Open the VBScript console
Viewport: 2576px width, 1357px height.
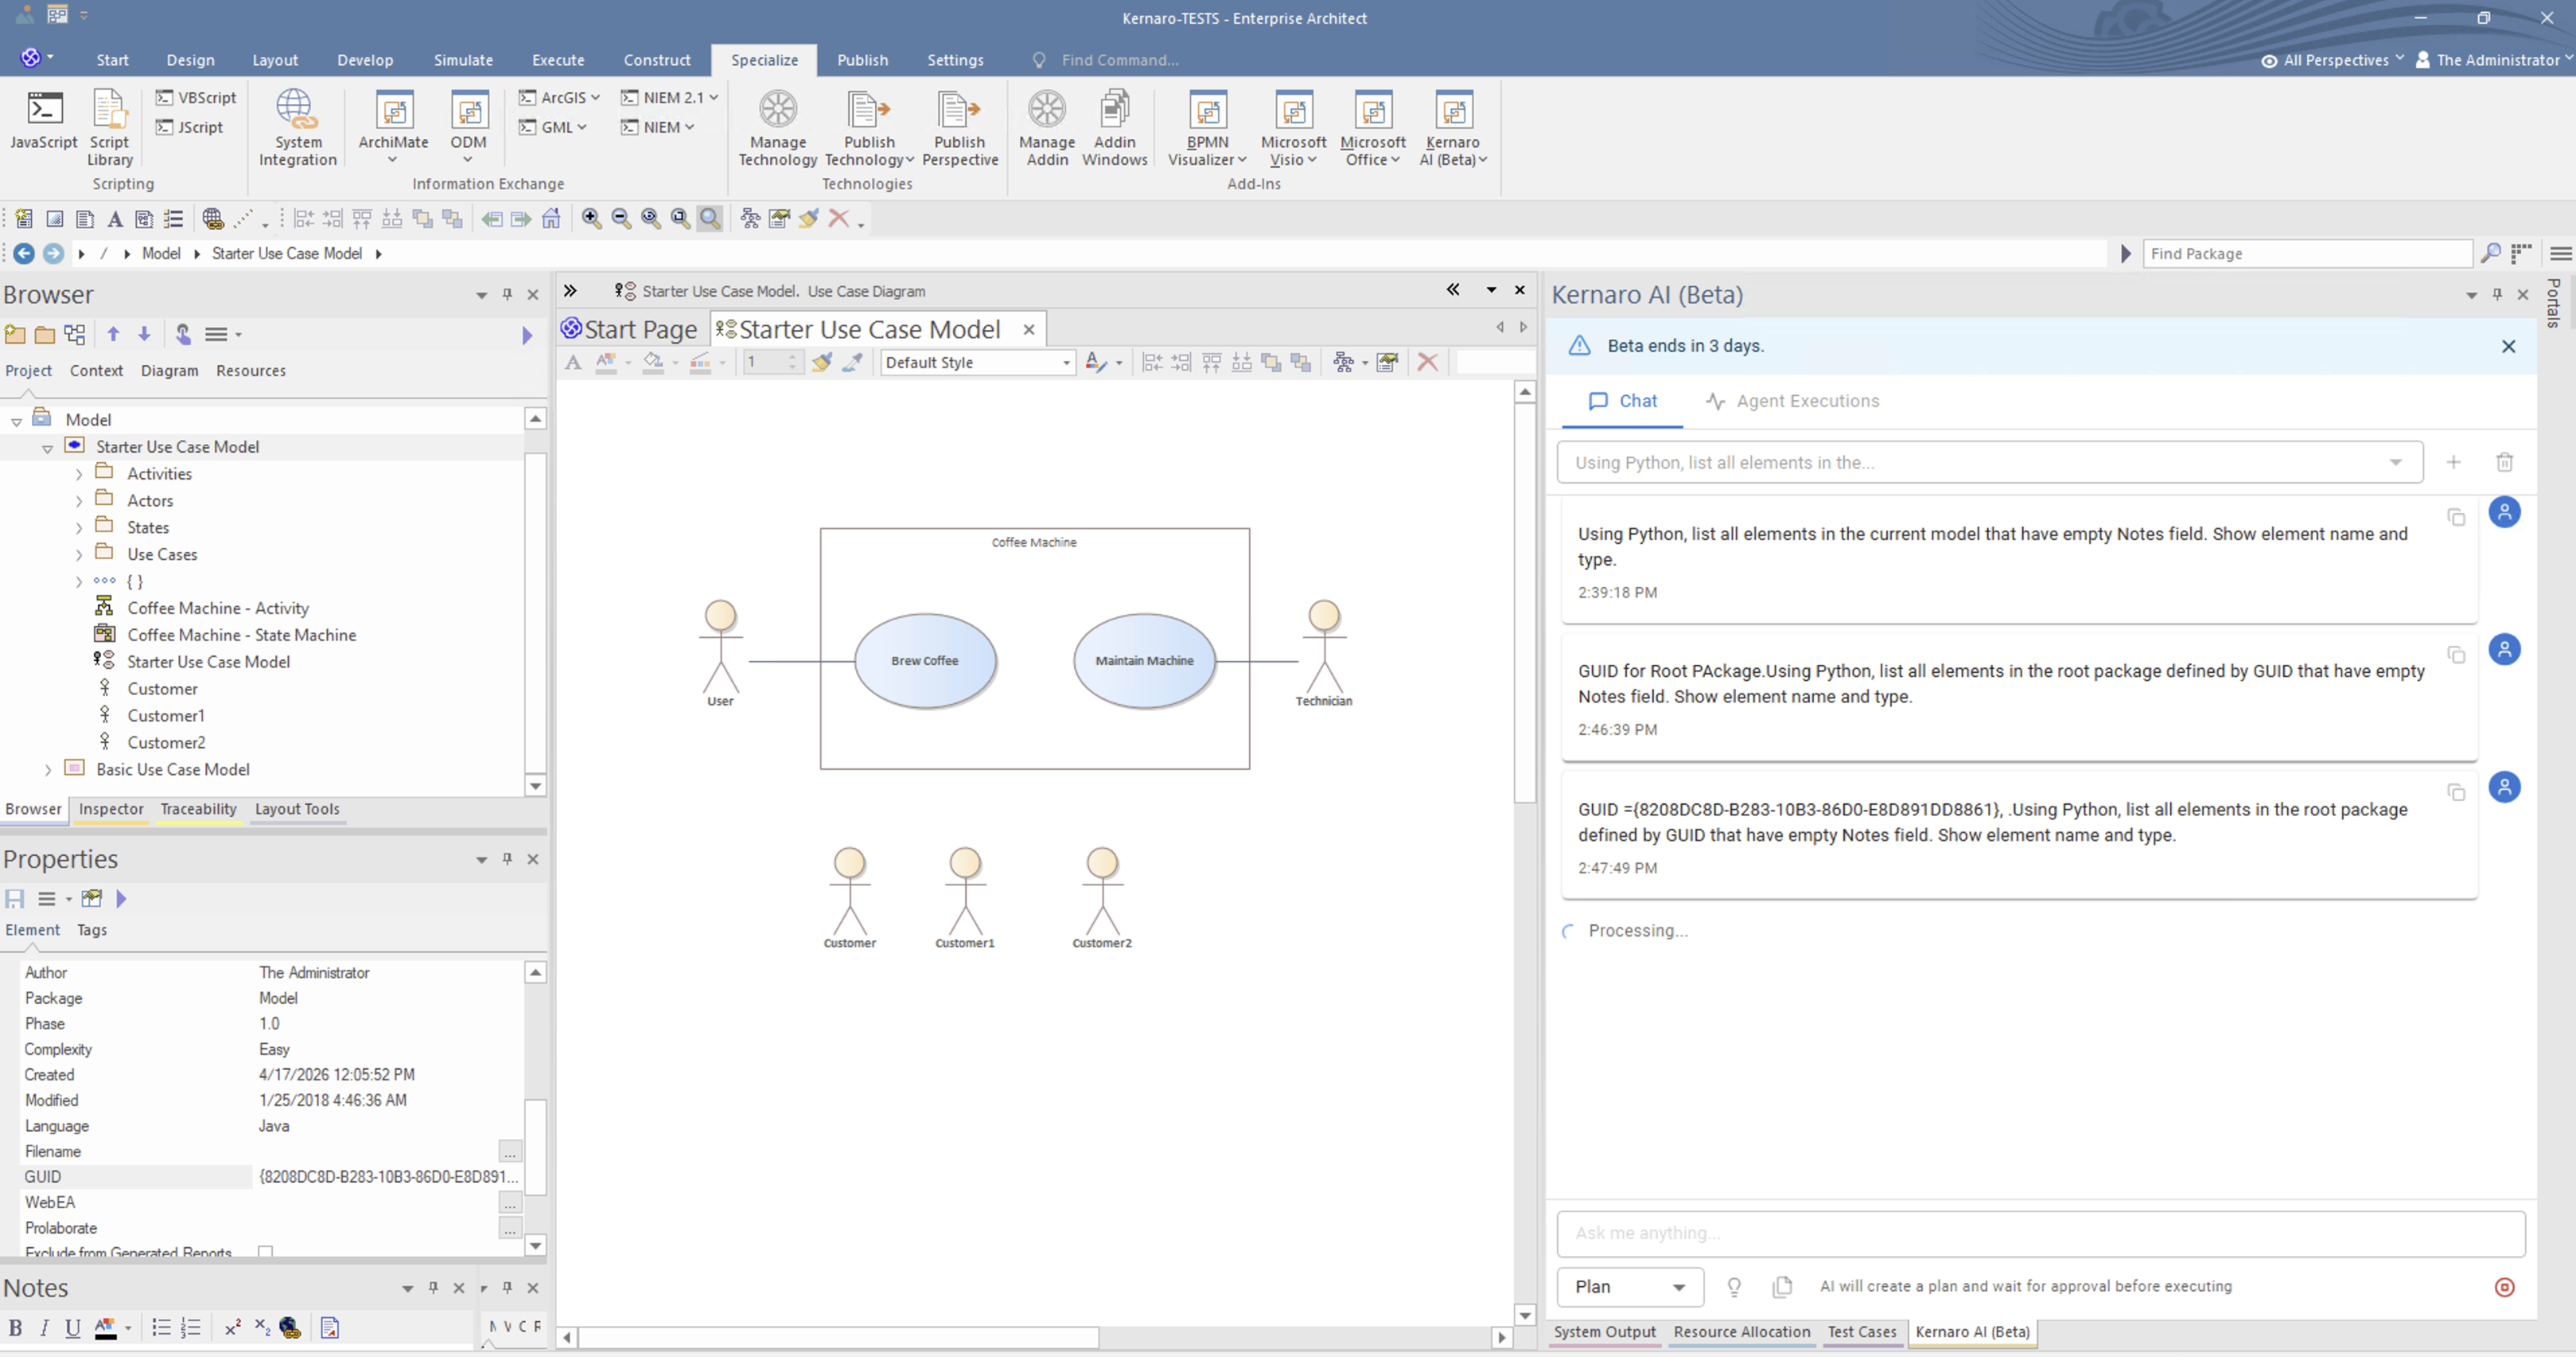(196, 98)
